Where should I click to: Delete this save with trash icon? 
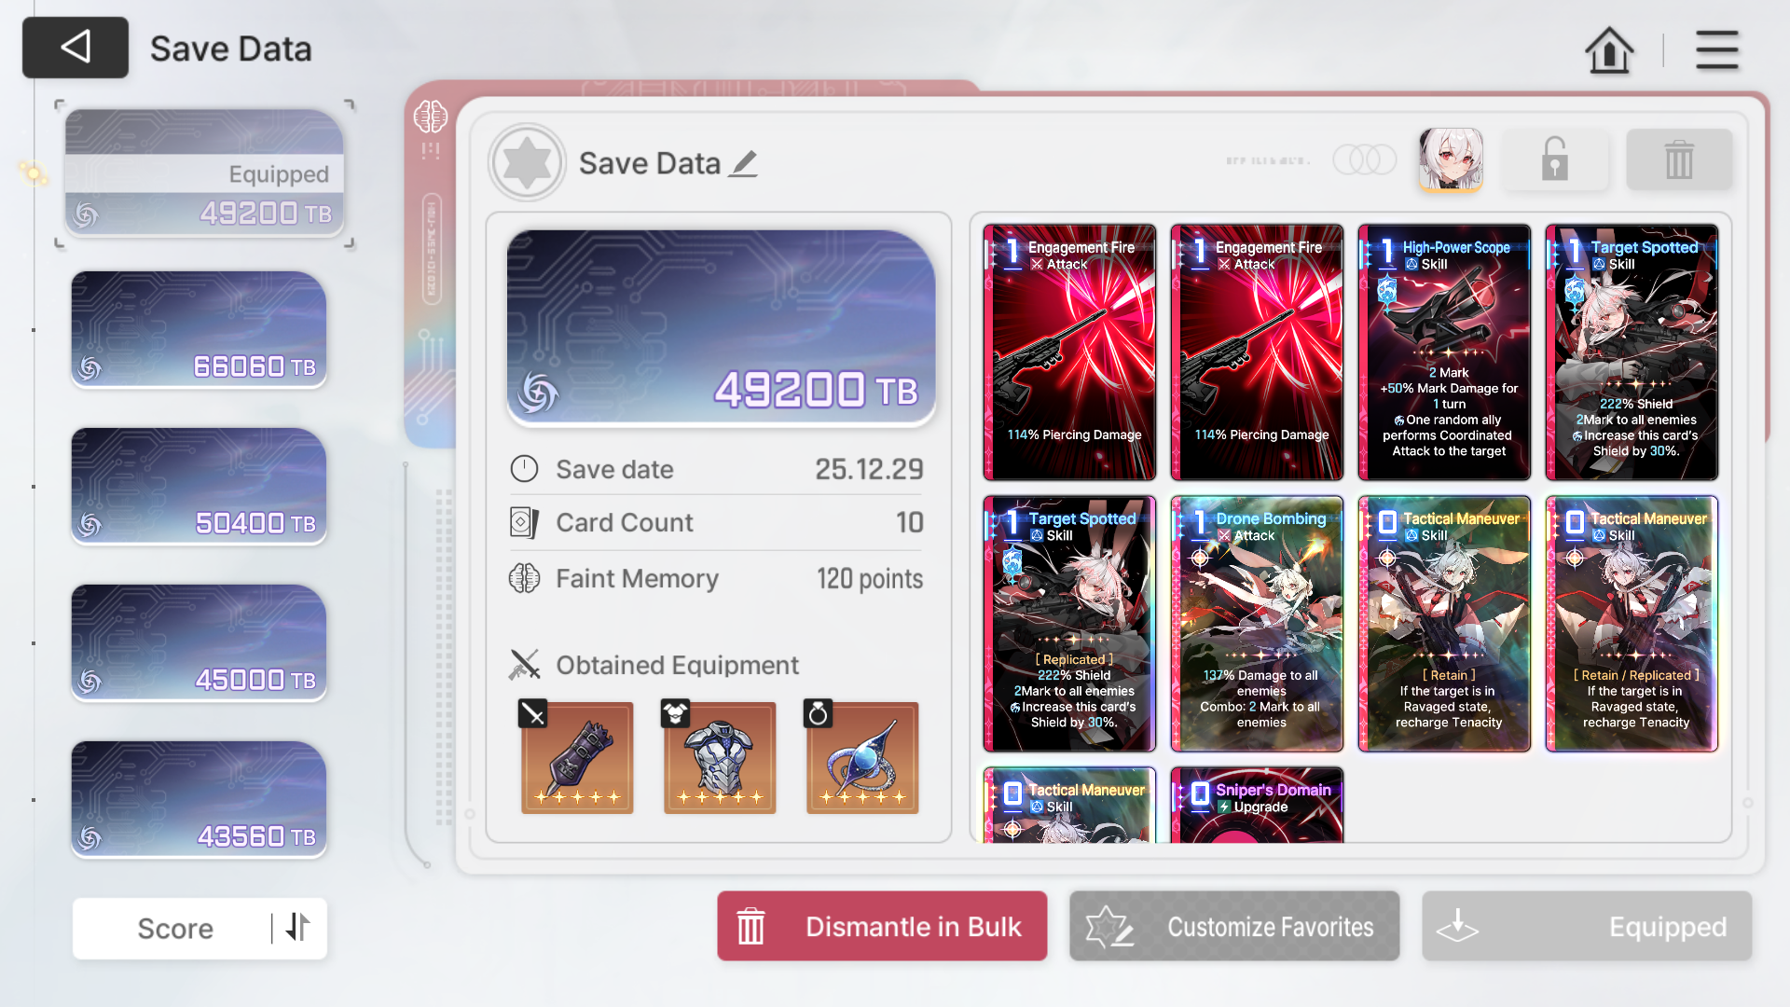click(x=1679, y=159)
